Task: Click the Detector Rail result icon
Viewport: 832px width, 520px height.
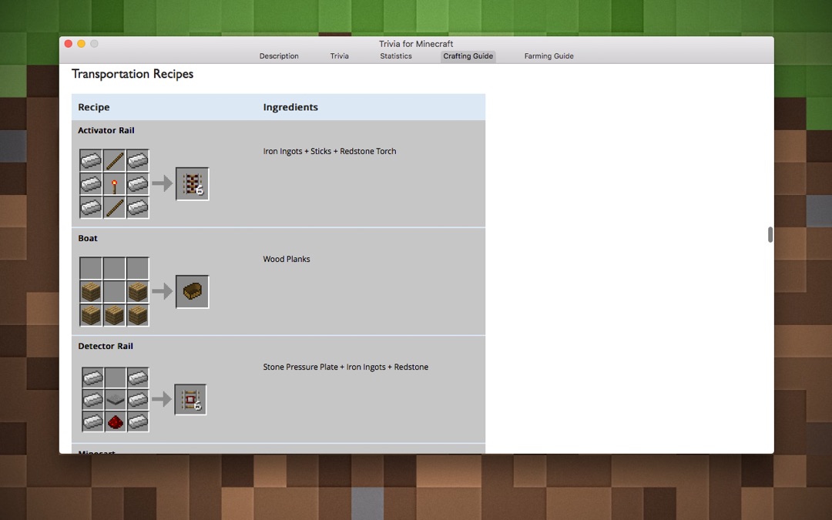Action: [190, 400]
